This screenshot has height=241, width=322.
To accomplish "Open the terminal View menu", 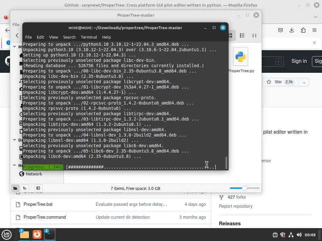I will (x=53, y=37).
